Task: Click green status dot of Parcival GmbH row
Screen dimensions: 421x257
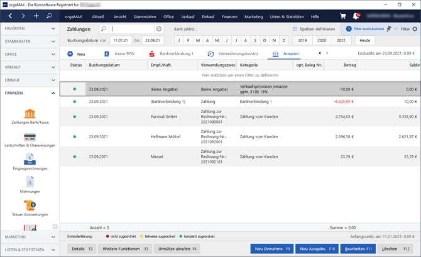Action: pos(75,116)
